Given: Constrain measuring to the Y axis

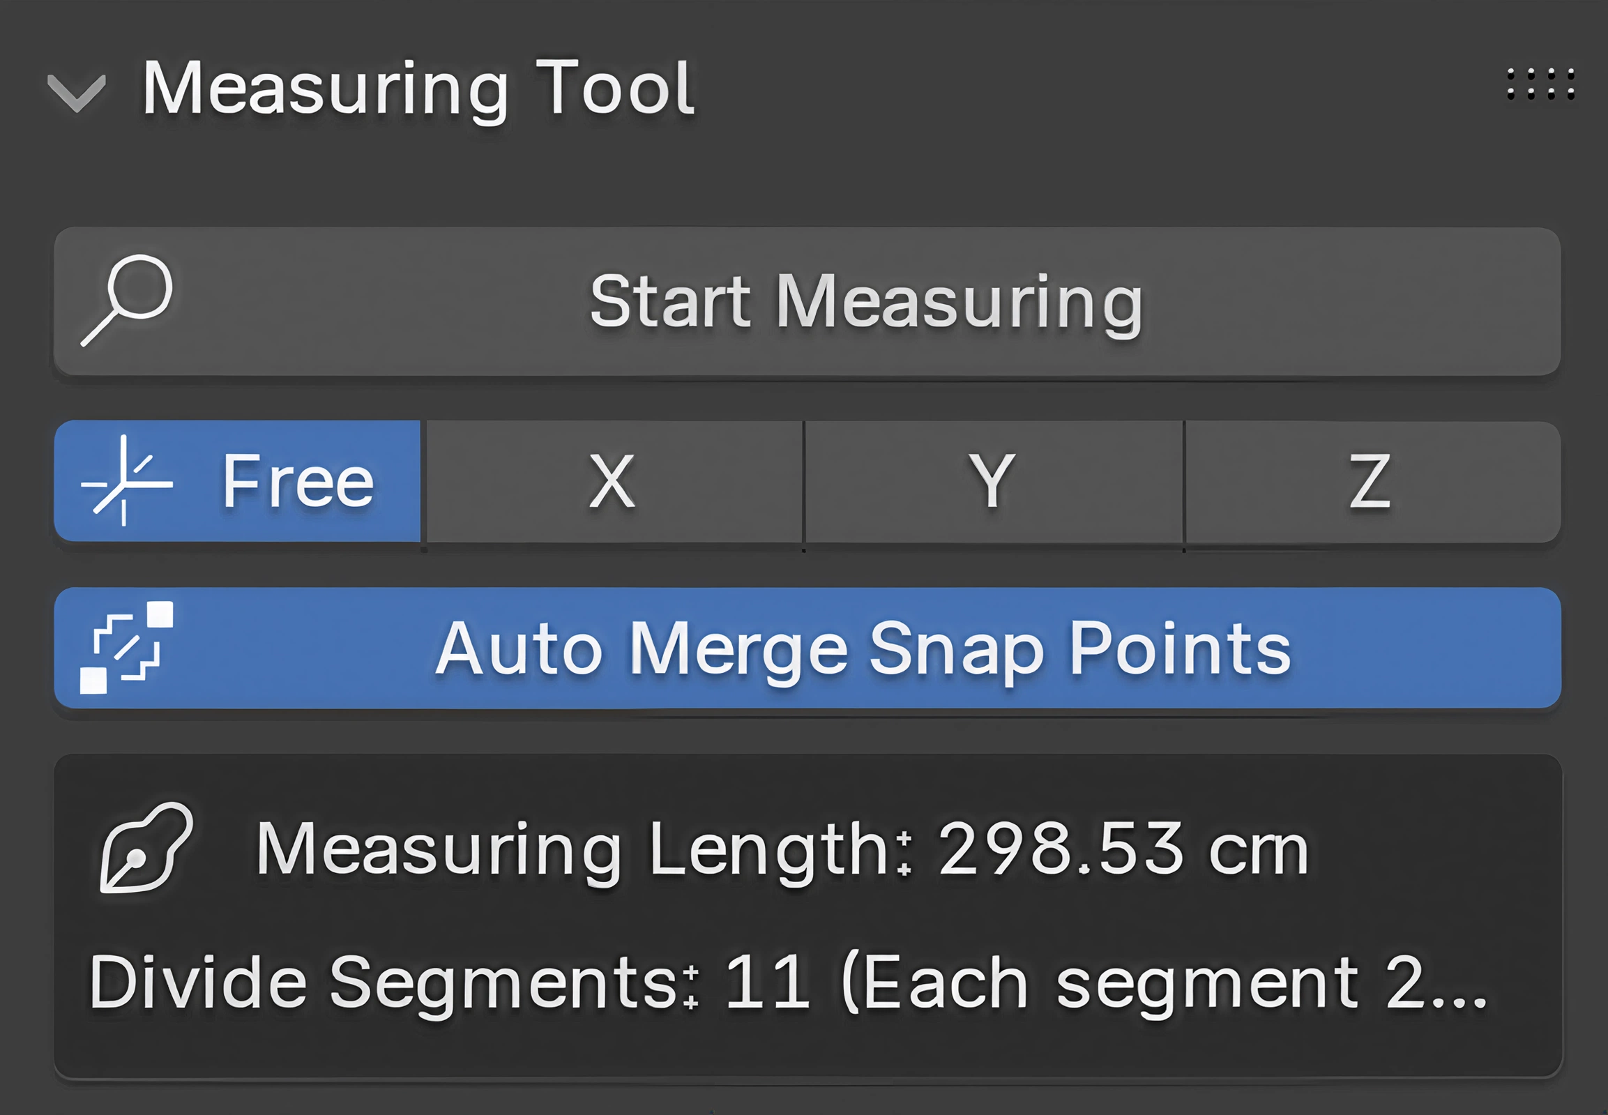Looking at the screenshot, I should (x=993, y=481).
